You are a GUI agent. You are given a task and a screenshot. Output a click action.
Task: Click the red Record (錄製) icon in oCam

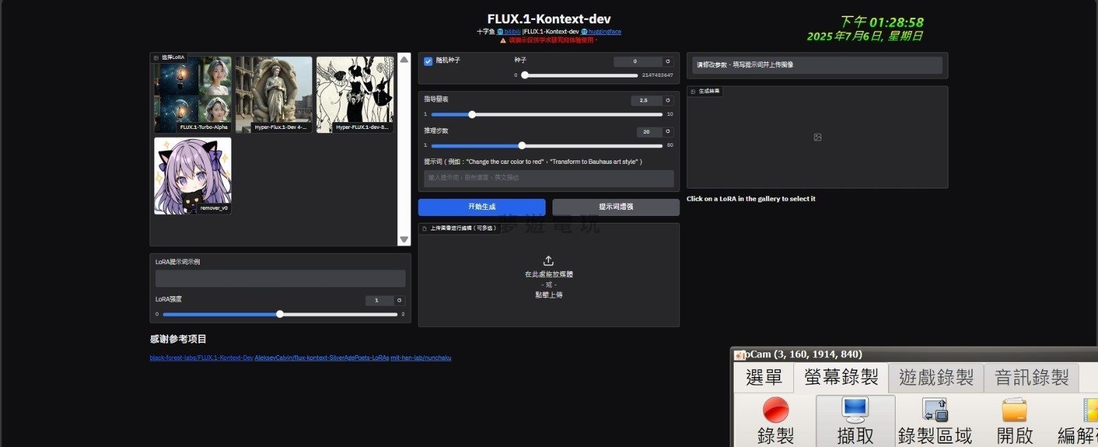point(775,410)
